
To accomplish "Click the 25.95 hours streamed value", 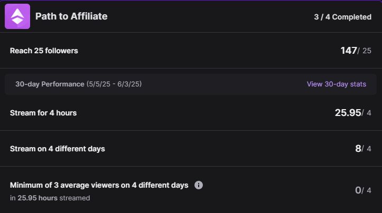I will tap(348, 113).
